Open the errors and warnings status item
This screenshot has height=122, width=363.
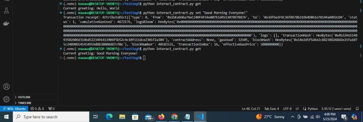pyautogui.click(x=37, y=109)
